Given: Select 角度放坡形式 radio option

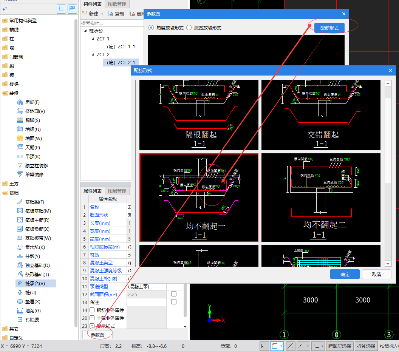Looking at the screenshot, I should coord(151,28).
